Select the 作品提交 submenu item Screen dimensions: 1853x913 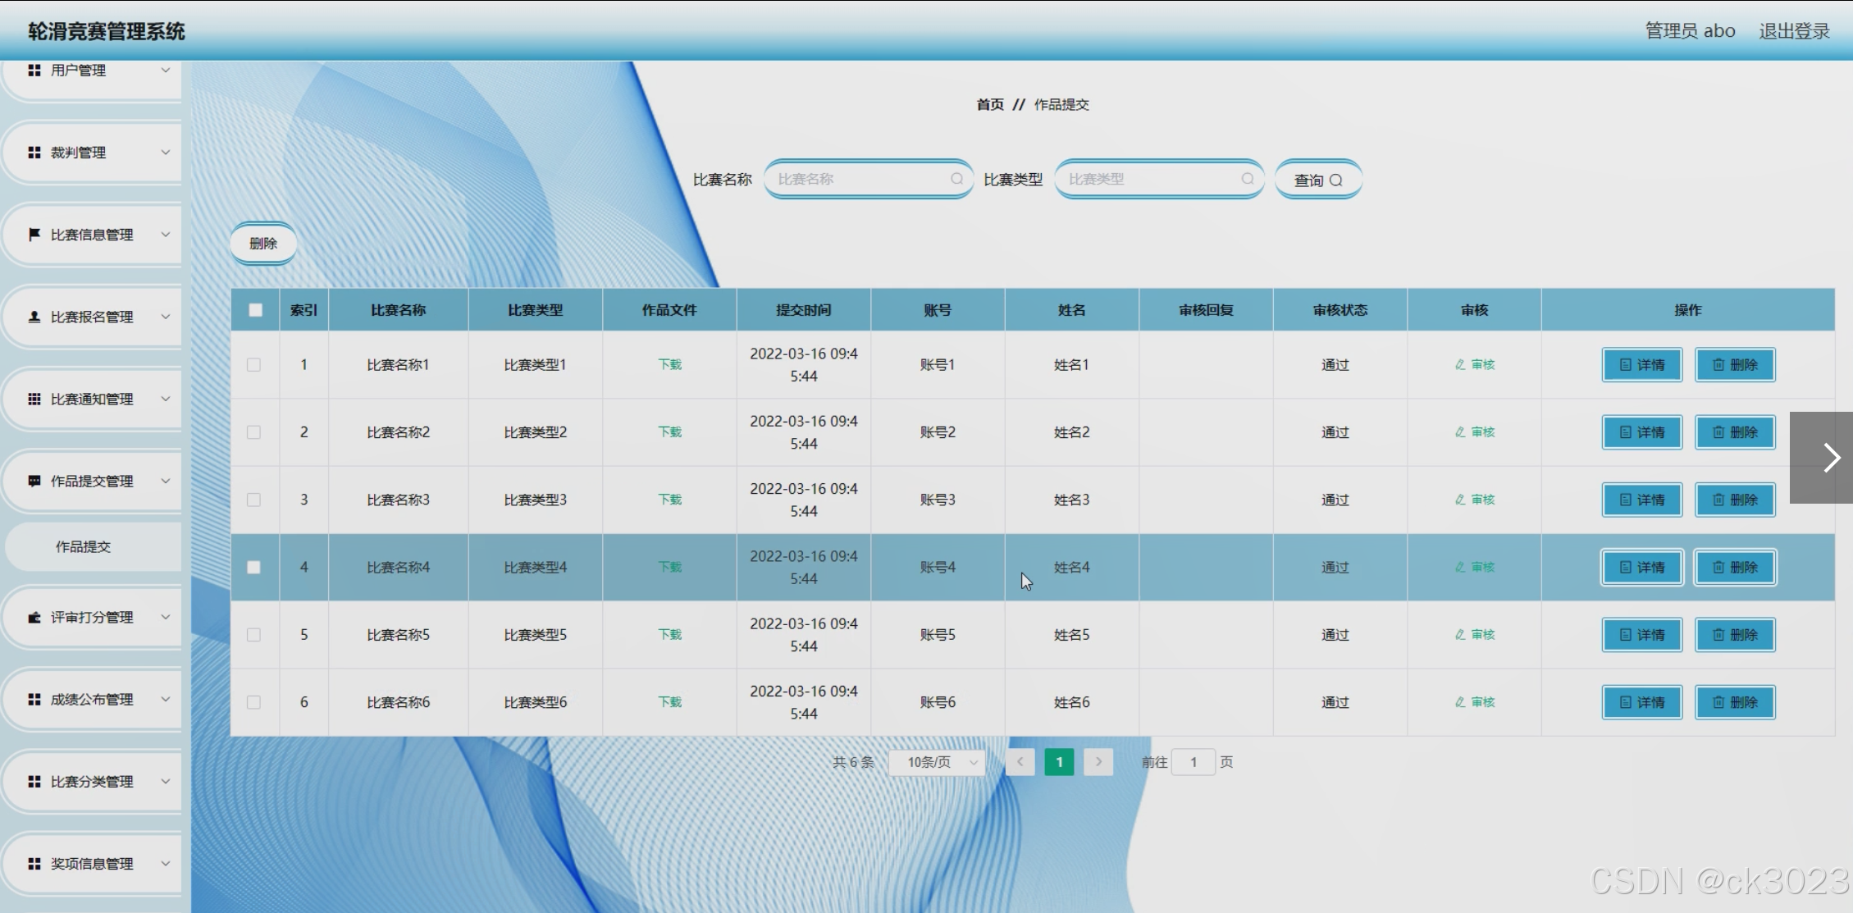pos(83,546)
